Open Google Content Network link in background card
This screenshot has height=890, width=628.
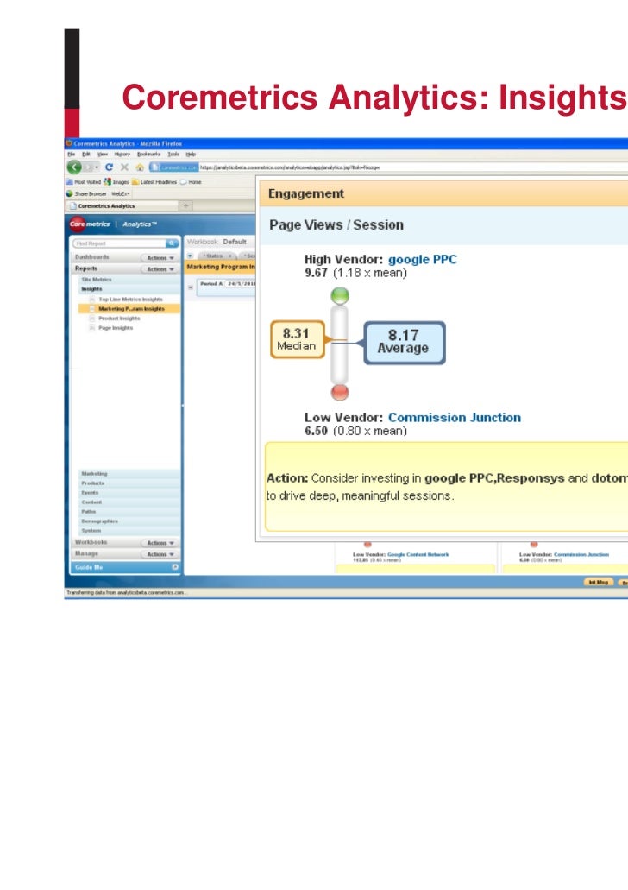coord(418,554)
